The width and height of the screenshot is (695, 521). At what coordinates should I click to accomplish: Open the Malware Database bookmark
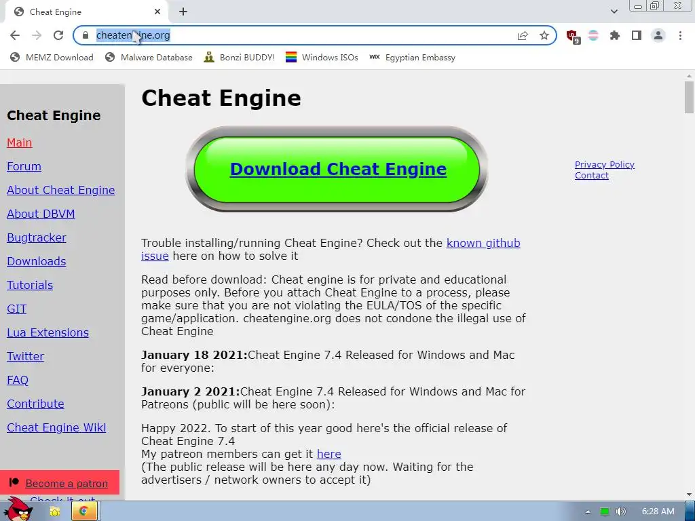click(149, 58)
